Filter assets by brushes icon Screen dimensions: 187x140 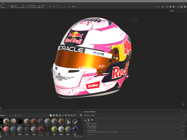coord(63,115)
